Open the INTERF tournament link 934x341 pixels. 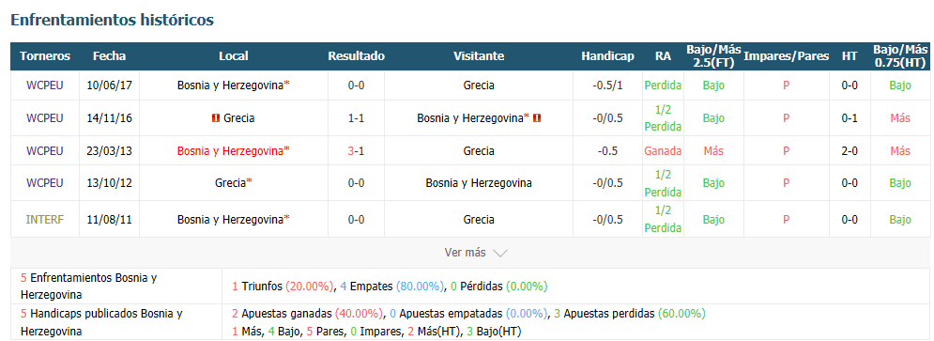(45, 220)
